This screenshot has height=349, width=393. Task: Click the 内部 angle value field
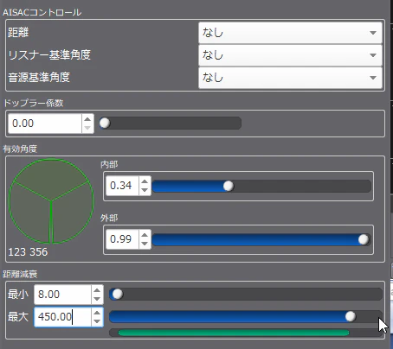122,186
